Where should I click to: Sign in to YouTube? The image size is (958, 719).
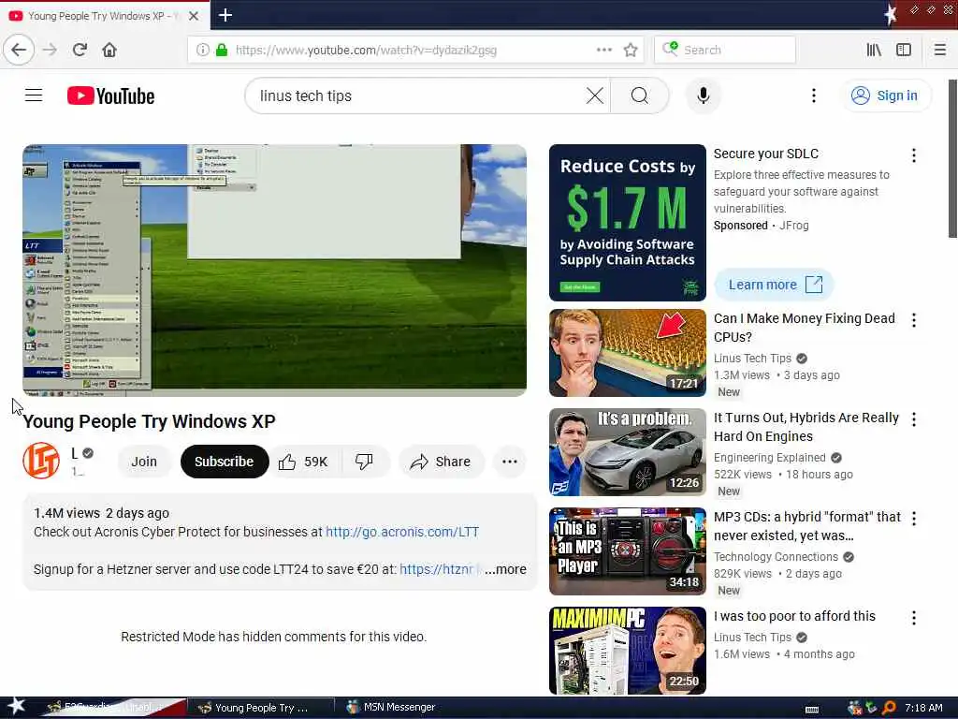(x=885, y=96)
